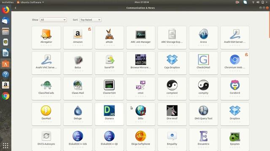Image resolution: width=270 pixels, height=151 pixels.
Task: Select the cmst app
Action: [x=140, y=89]
